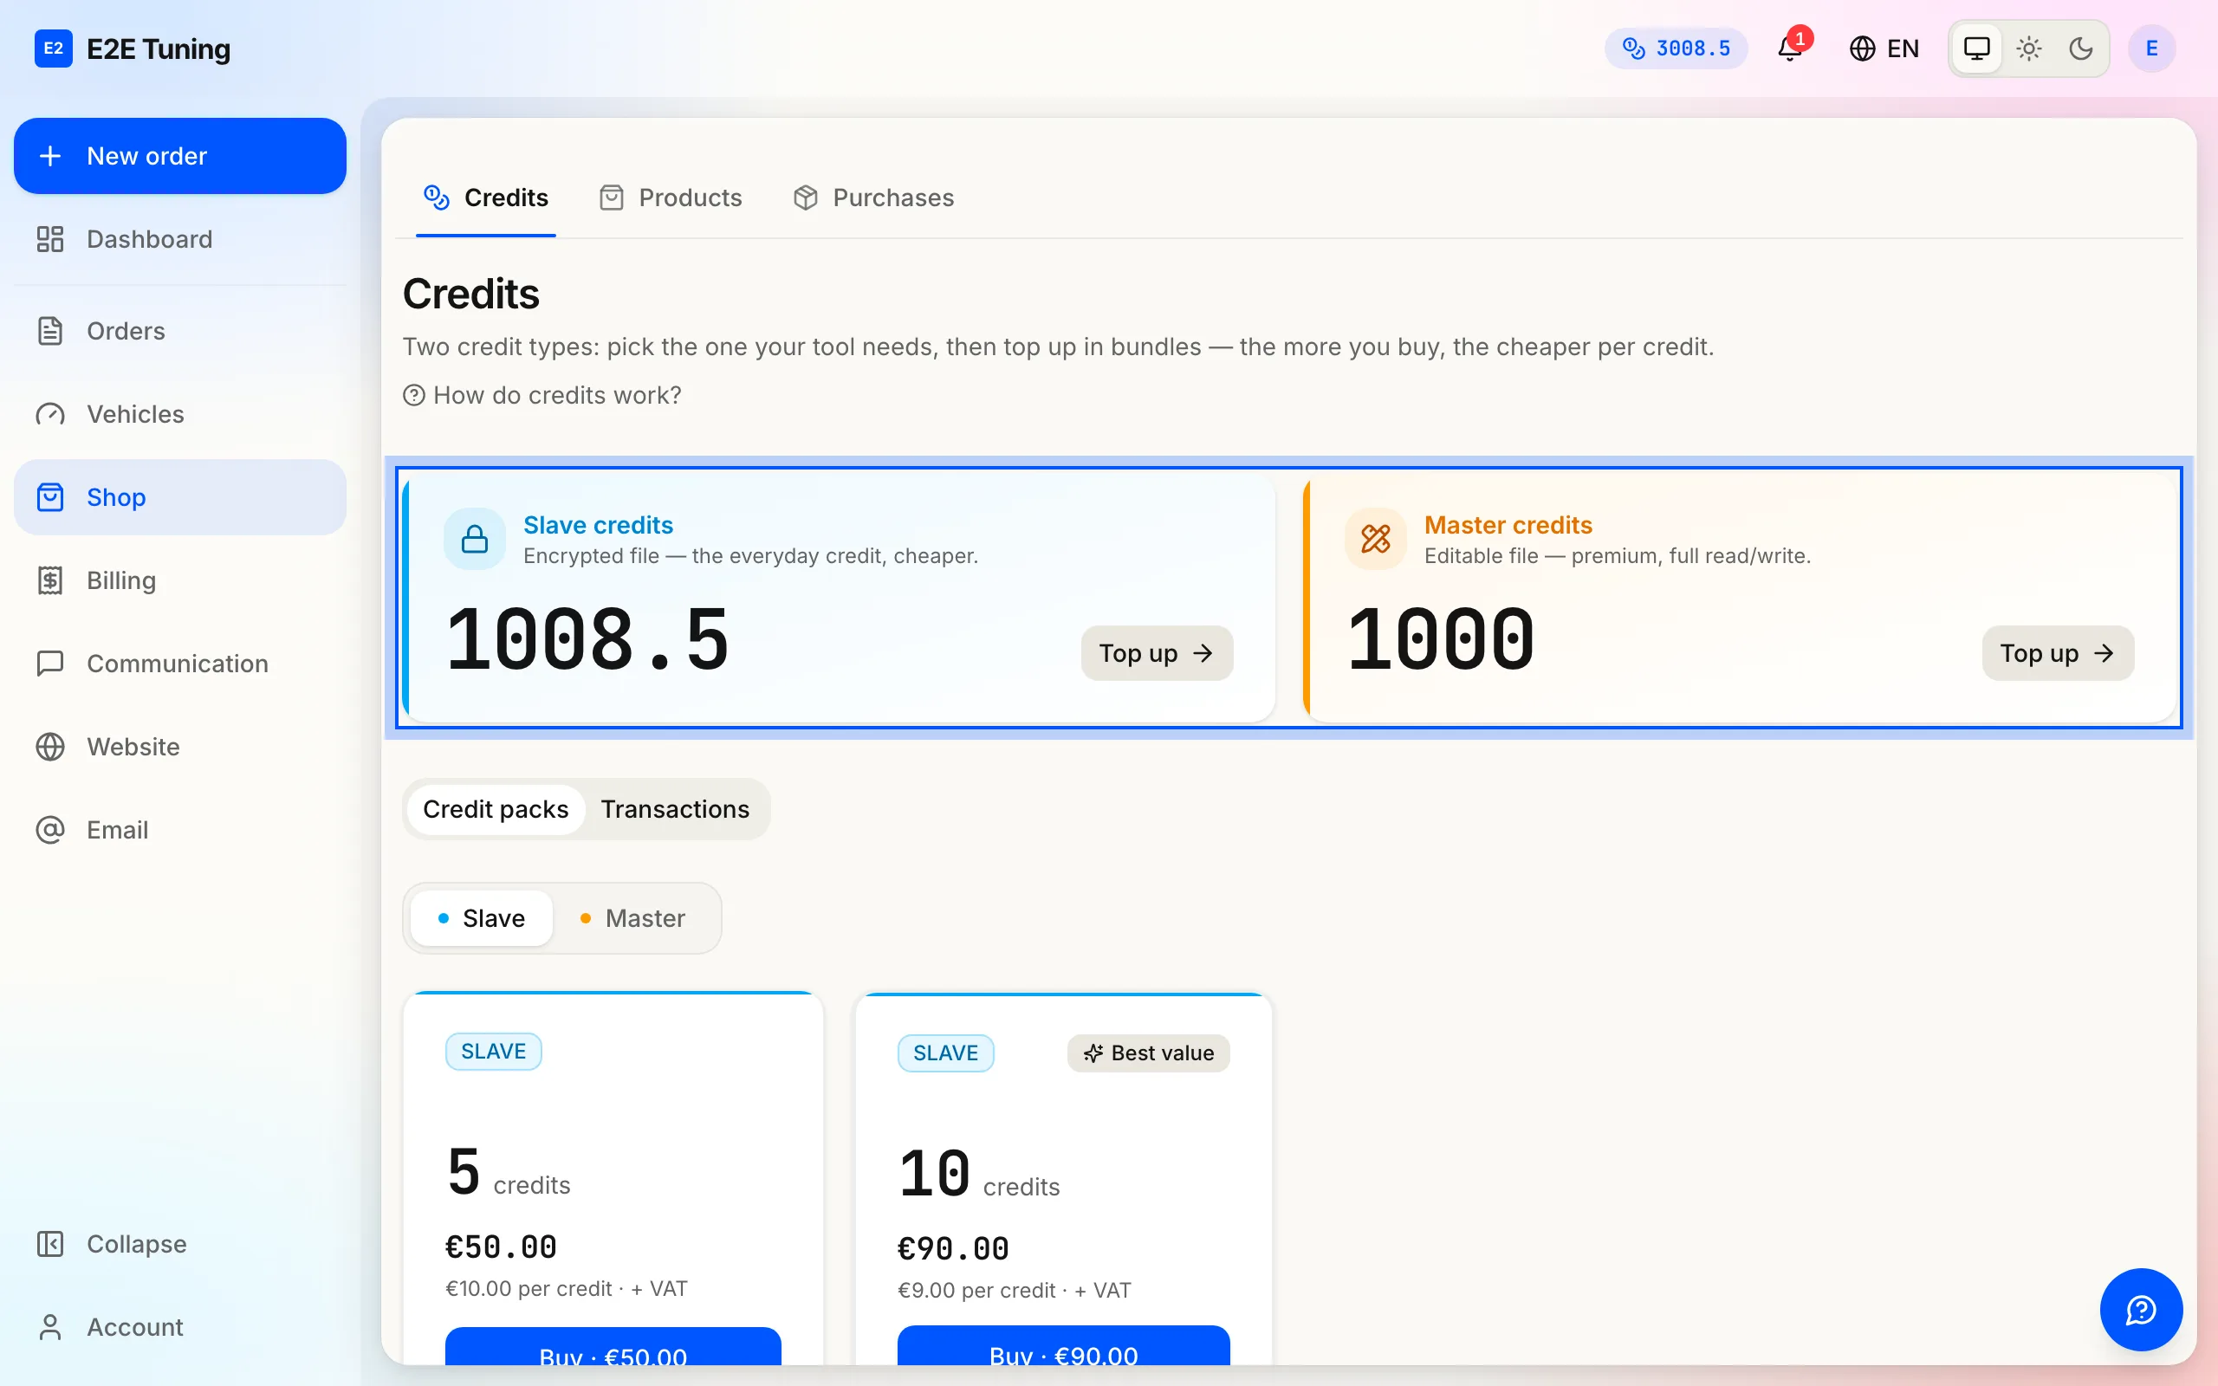2218x1386 pixels.
Task: Enable dark theme moon icon
Action: point(2080,49)
